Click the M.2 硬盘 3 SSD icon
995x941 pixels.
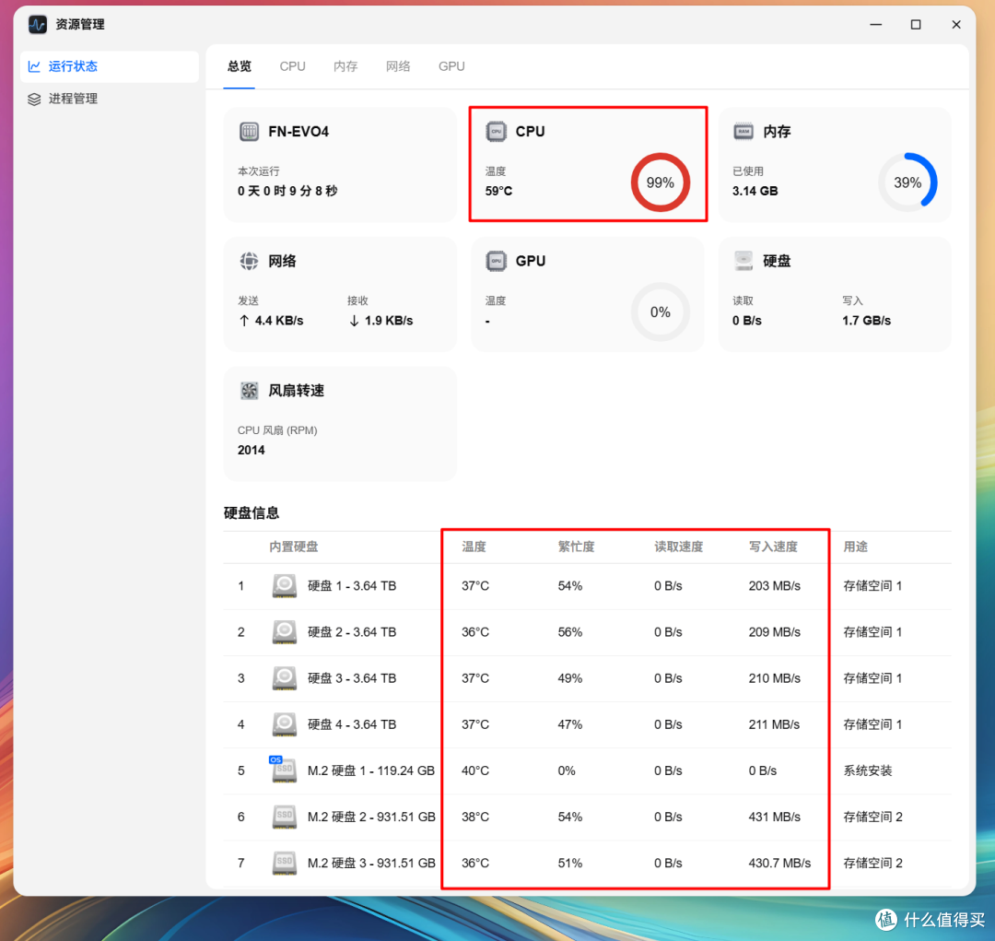tap(285, 863)
